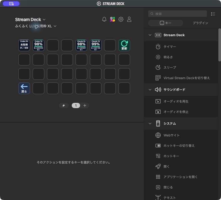Select the ホットキーの切り替え action
The width and height of the screenshot is (221, 200).
tap(181, 146)
